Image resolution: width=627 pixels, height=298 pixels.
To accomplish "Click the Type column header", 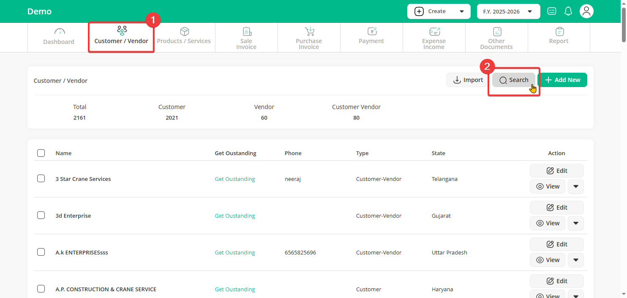I will click(362, 153).
